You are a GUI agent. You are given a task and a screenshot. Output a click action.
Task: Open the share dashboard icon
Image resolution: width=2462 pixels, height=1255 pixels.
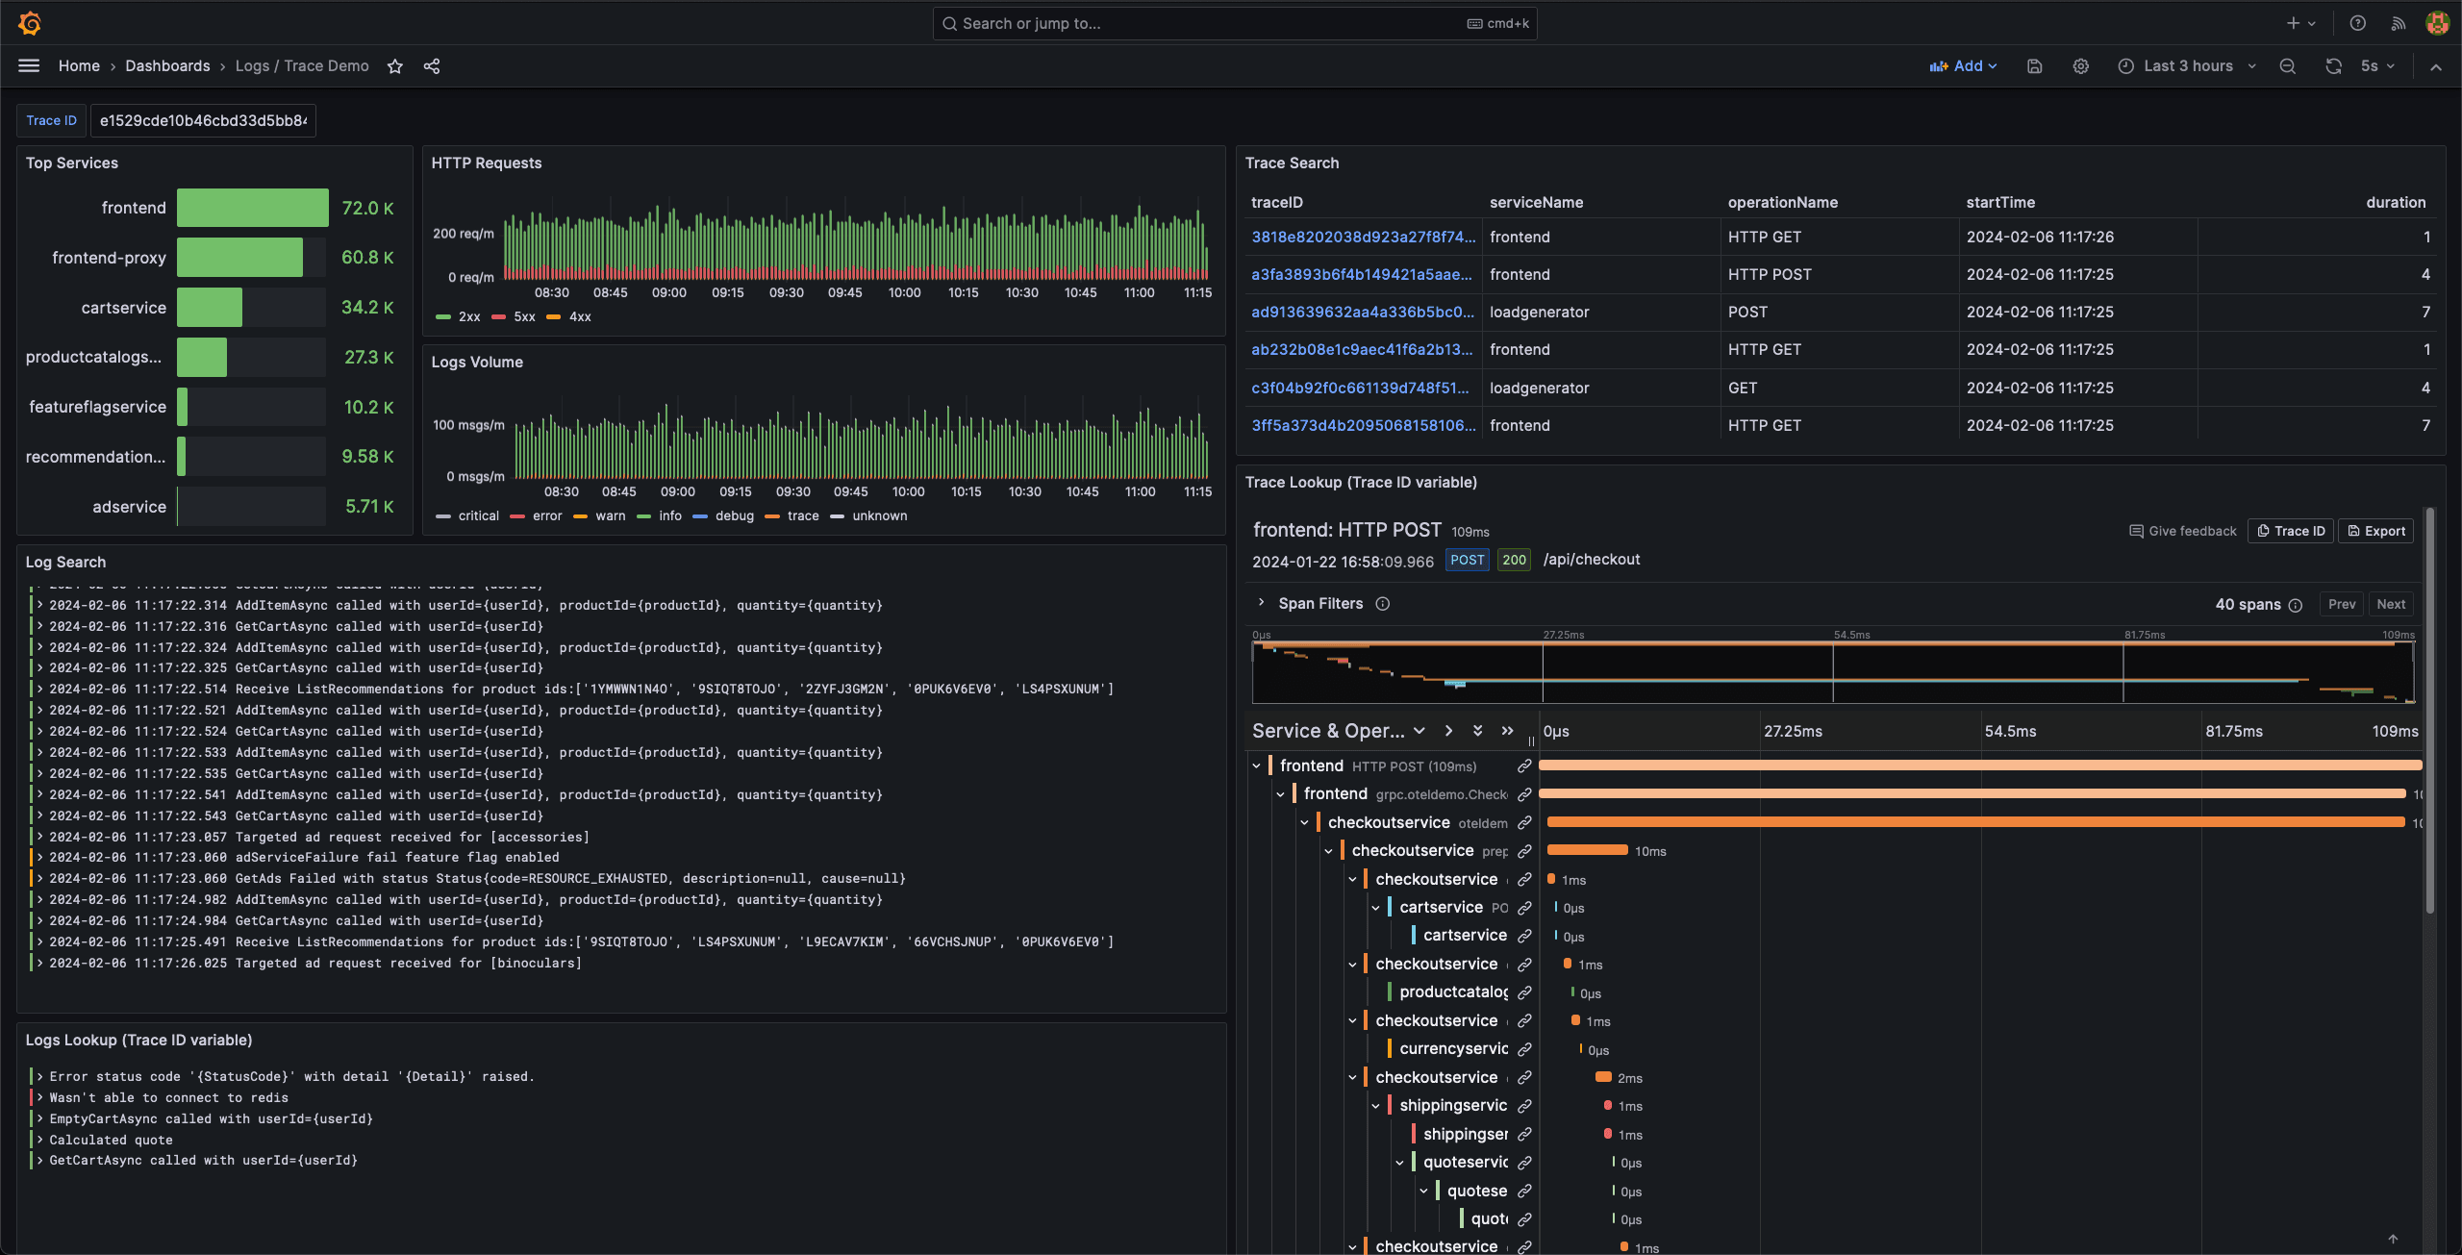pyautogui.click(x=432, y=66)
